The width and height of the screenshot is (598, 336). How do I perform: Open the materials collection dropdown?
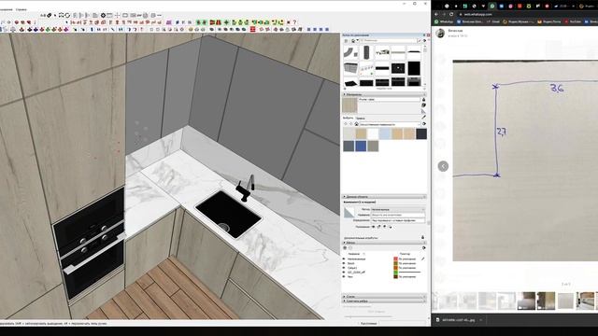[x=390, y=124]
